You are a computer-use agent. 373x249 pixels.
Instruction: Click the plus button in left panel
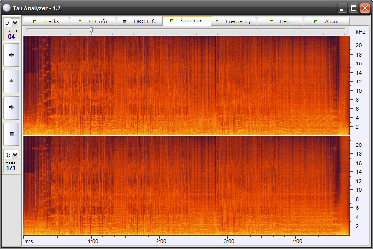11,55
